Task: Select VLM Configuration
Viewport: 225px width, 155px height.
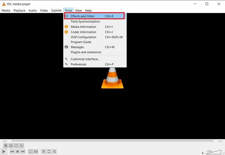Action: click(95, 37)
